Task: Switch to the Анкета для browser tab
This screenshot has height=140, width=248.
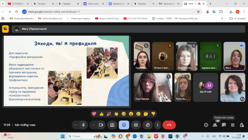Action: pos(94,4)
